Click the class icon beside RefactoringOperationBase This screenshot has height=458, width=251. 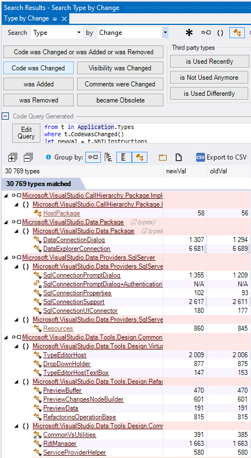tap(38, 417)
